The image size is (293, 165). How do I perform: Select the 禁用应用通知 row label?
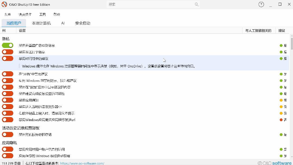(x=29, y=100)
